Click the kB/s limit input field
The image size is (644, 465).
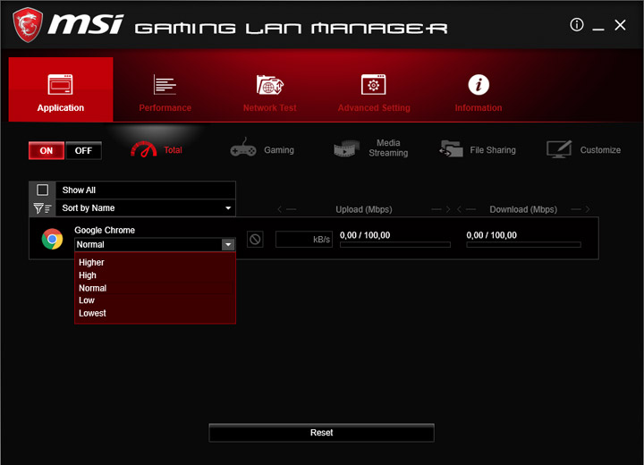coord(304,239)
